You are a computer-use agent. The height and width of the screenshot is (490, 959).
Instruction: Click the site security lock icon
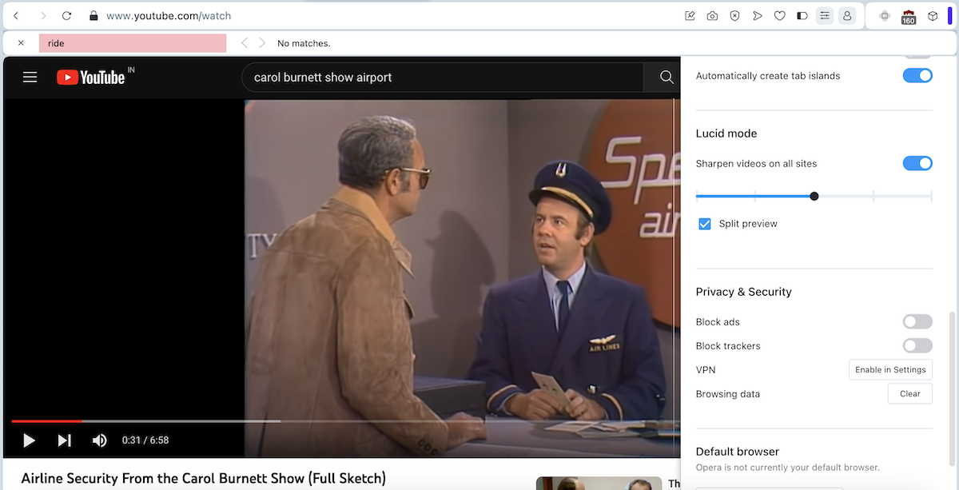pyautogui.click(x=94, y=16)
